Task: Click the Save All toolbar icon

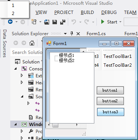Action: pyautogui.click(x=63, y=22)
